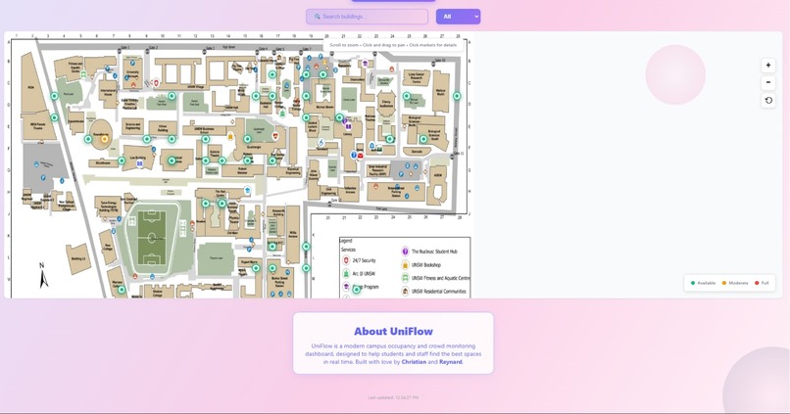Image resolution: width=790 pixels, height=414 pixels.
Task: Zoom out of the campus map
Action: tap(767, 82)
